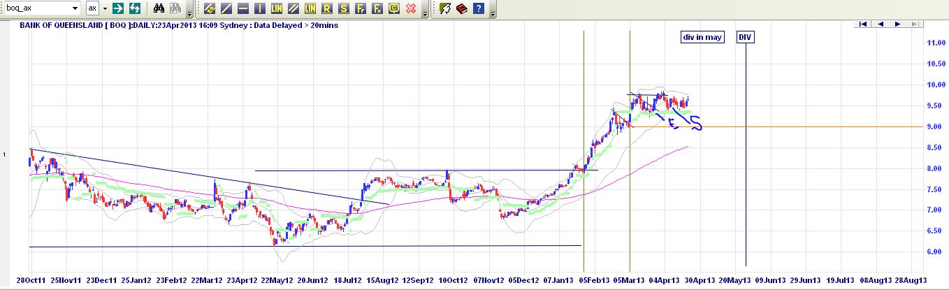Expand the drawing toolbar overflow options
The width and height of the screenshot is (949, 290).
tap(426, 13)
